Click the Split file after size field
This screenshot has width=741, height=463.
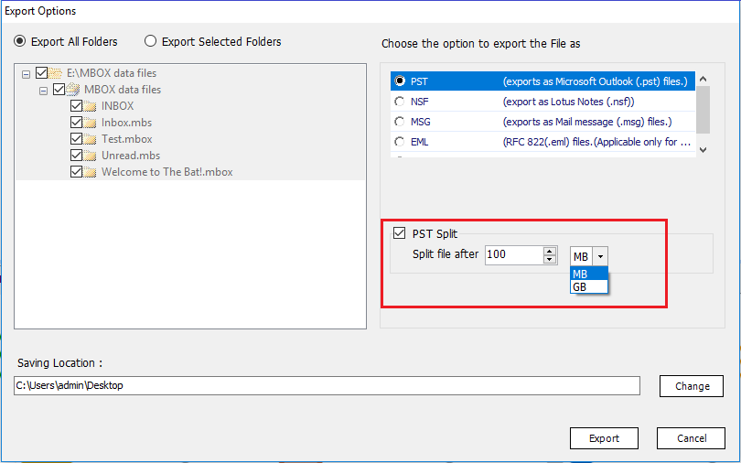514,254
